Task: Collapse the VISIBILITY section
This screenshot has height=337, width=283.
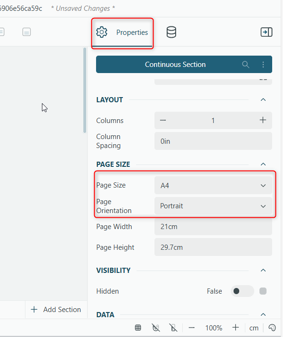Action: pos(263,271)
